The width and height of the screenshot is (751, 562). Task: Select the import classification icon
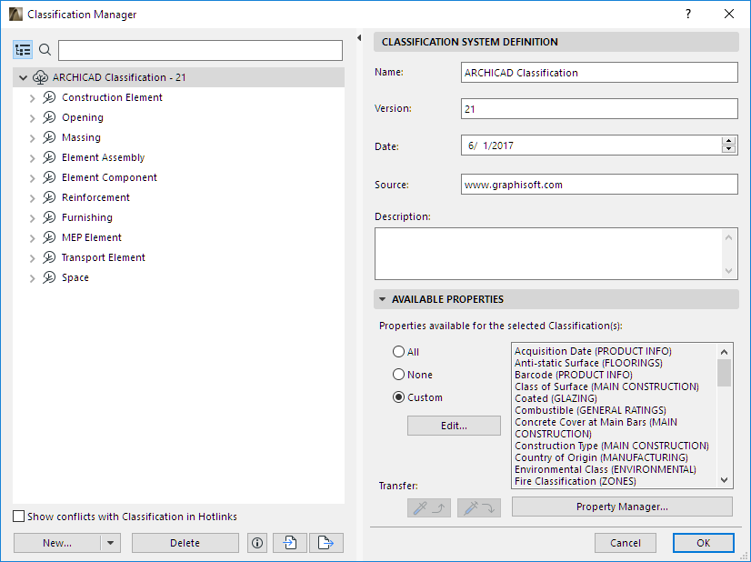point(289,542)
